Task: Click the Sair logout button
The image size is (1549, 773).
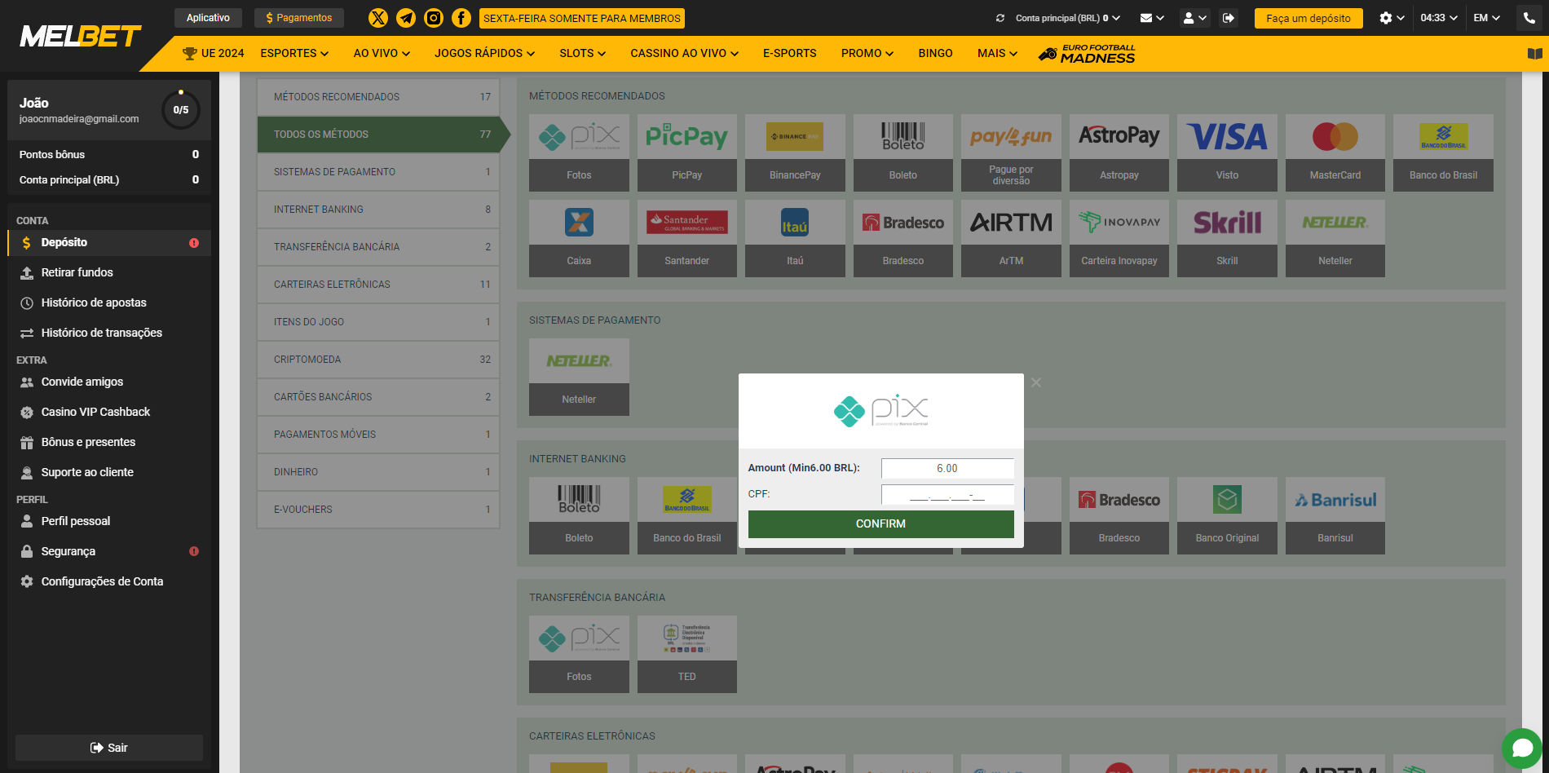Action: point(109,748)
